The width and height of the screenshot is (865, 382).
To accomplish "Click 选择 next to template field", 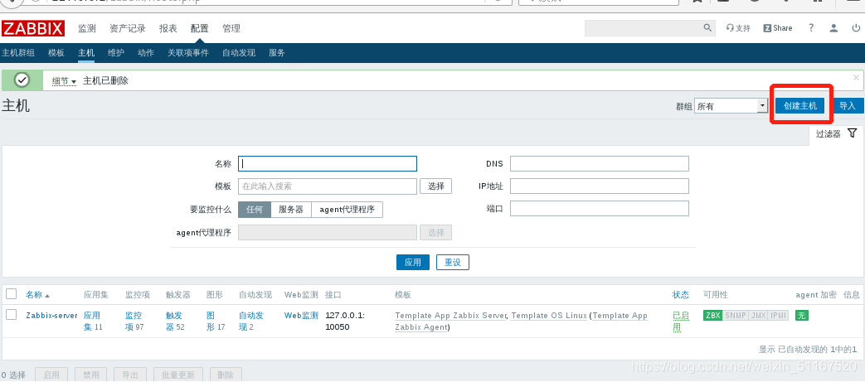I will (x=435, y=186).
